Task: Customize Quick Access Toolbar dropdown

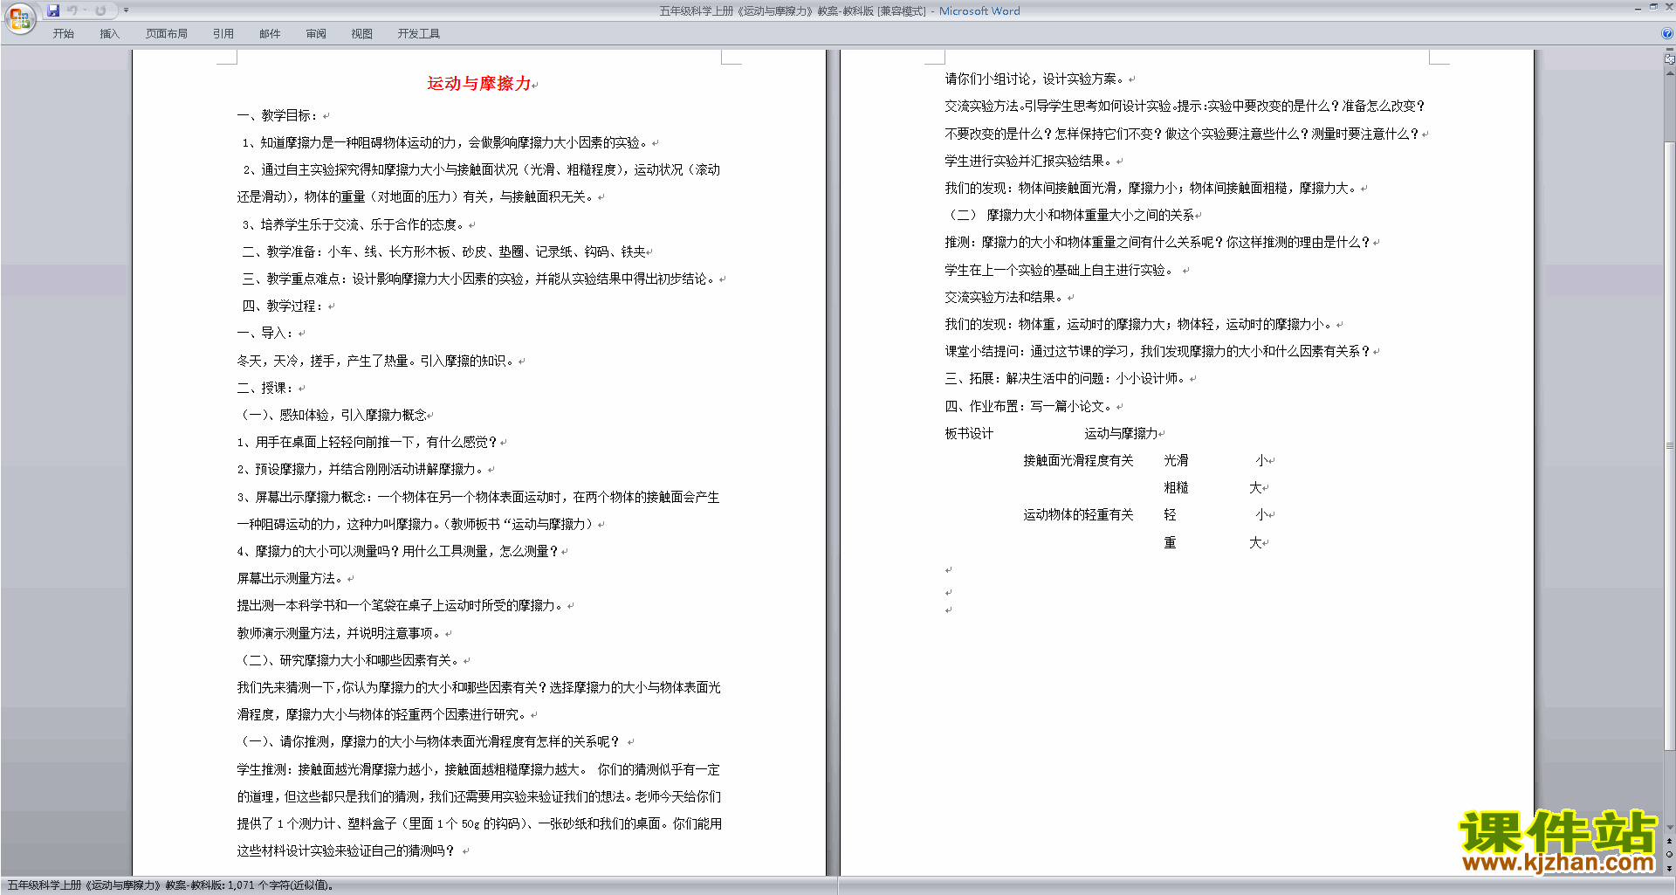Action: pyautogui.click(x=126, y=10)
